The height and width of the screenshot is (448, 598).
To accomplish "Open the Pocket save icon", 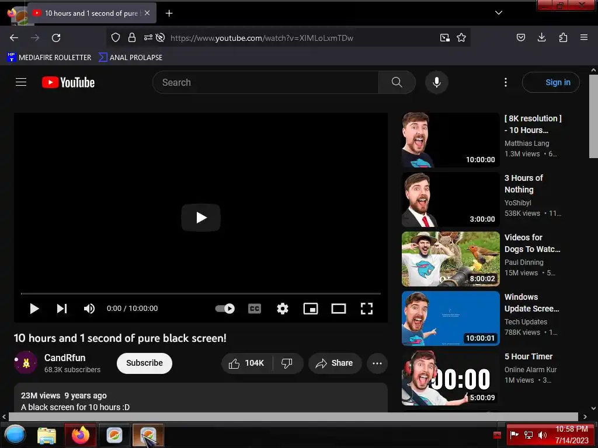I will [520, 37].
